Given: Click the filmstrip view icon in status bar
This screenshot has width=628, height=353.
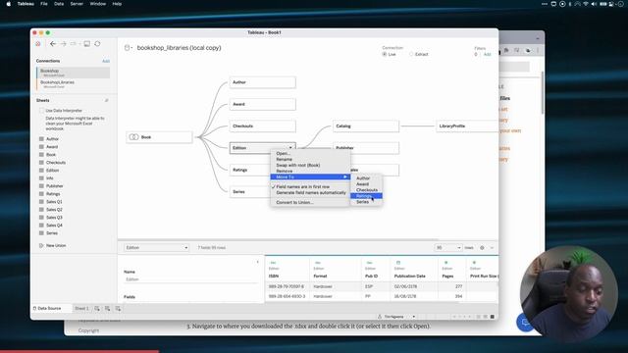Looking at the screenshot, I should 485,317.
